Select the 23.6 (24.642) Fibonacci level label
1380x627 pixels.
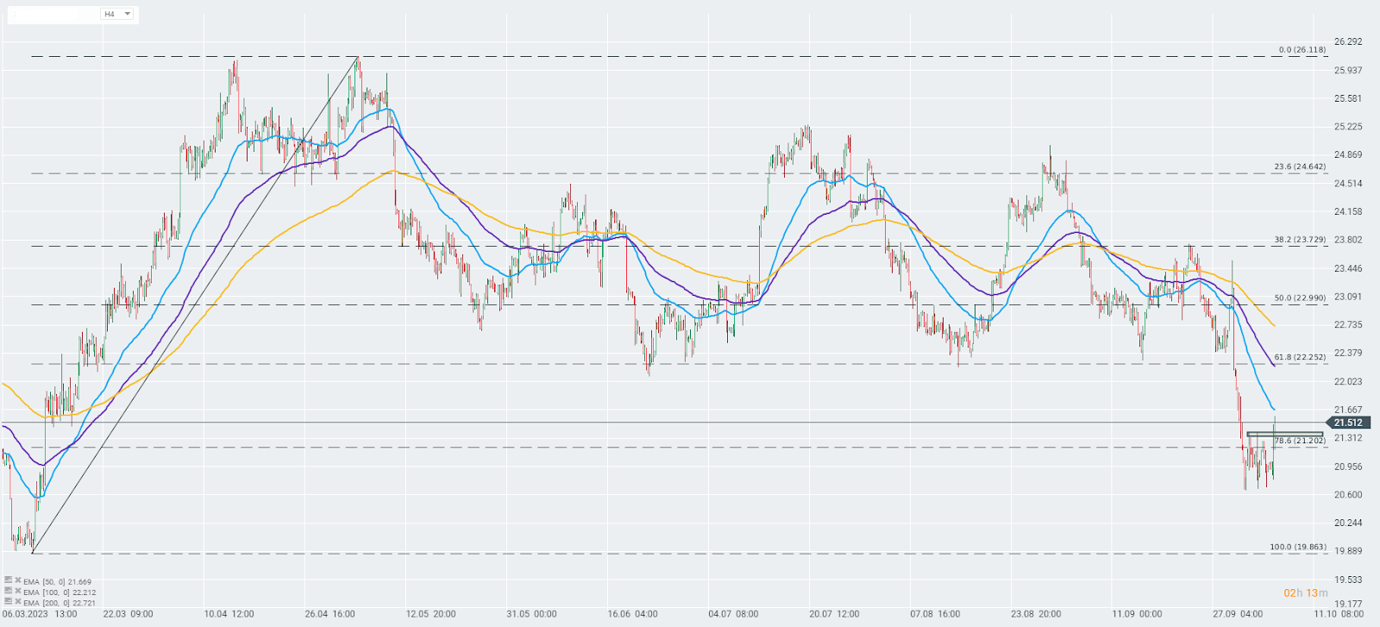click(x=1300, y=166)
